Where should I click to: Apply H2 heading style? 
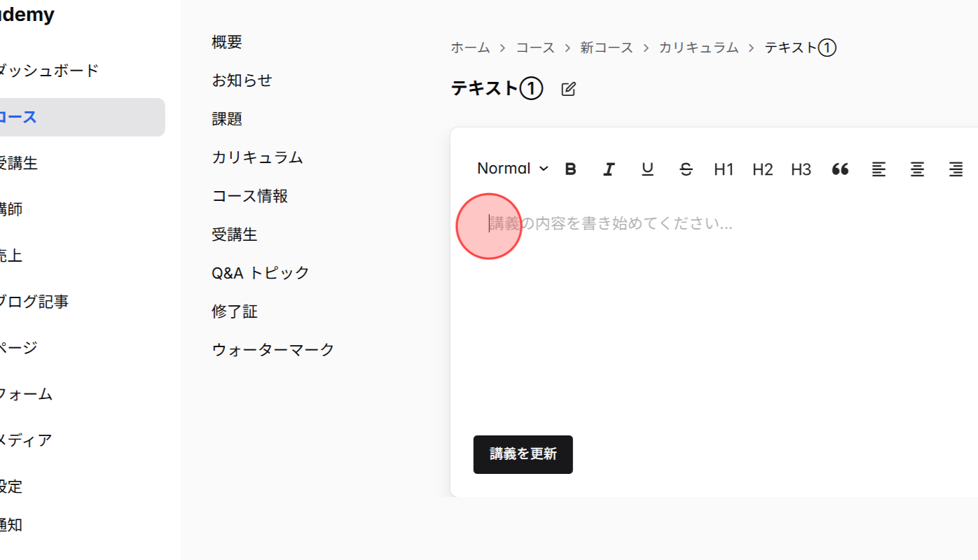[762, 169]
